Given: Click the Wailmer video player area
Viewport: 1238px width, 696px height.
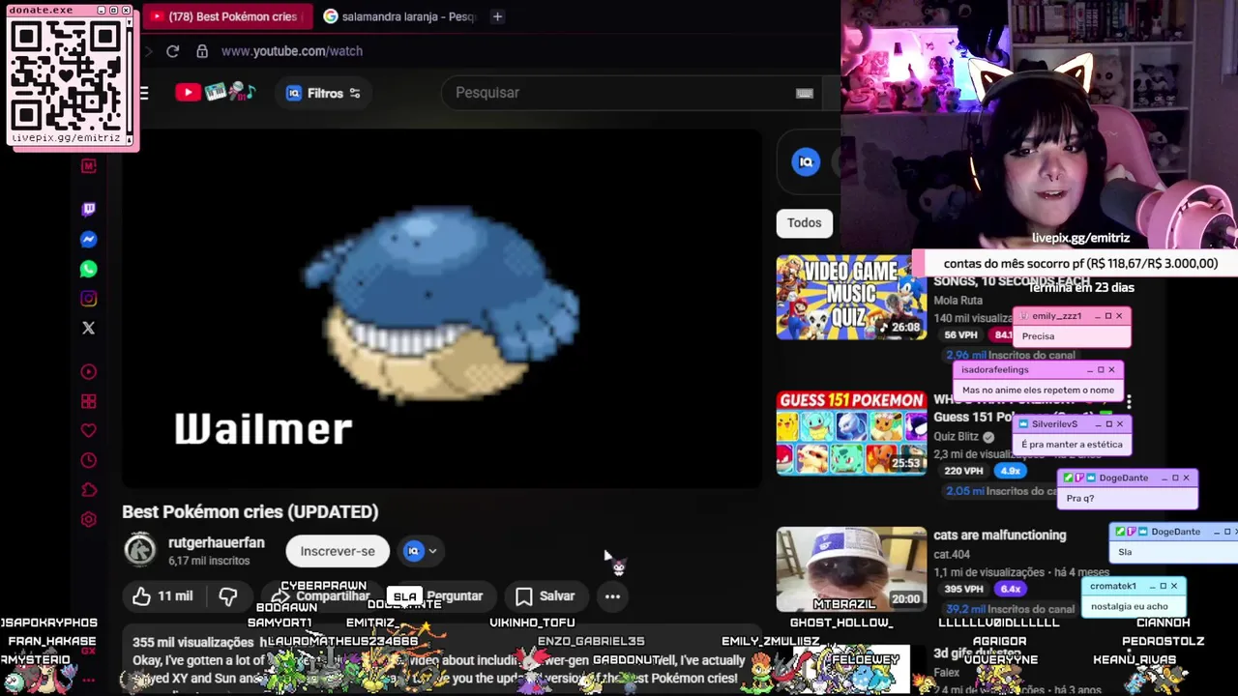Looking at the screenshot, I should click(442, 309).
